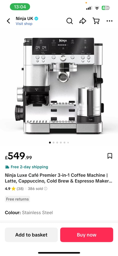118x256 pixels.
Task: Share product using arrow icon
Action: tap(83, 21)
